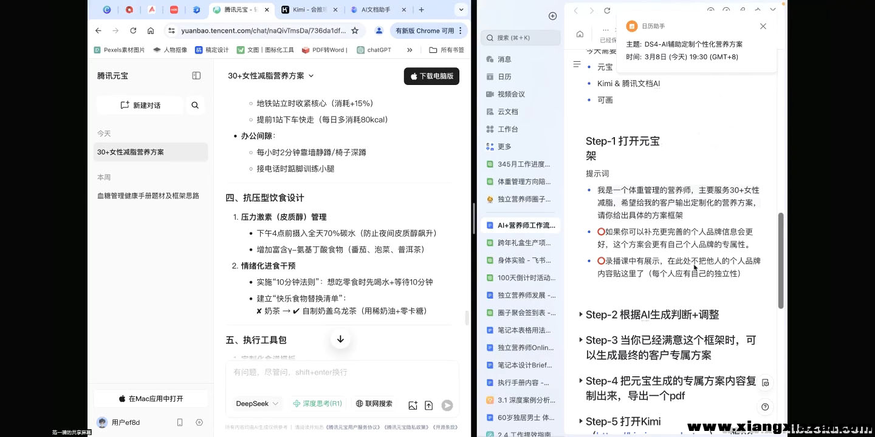
Task: Open the DeepSeek model dropdown
Action: [x=257, y=404]
